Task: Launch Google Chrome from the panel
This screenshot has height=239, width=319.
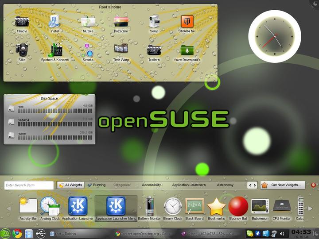Action: tap(17, 234)
